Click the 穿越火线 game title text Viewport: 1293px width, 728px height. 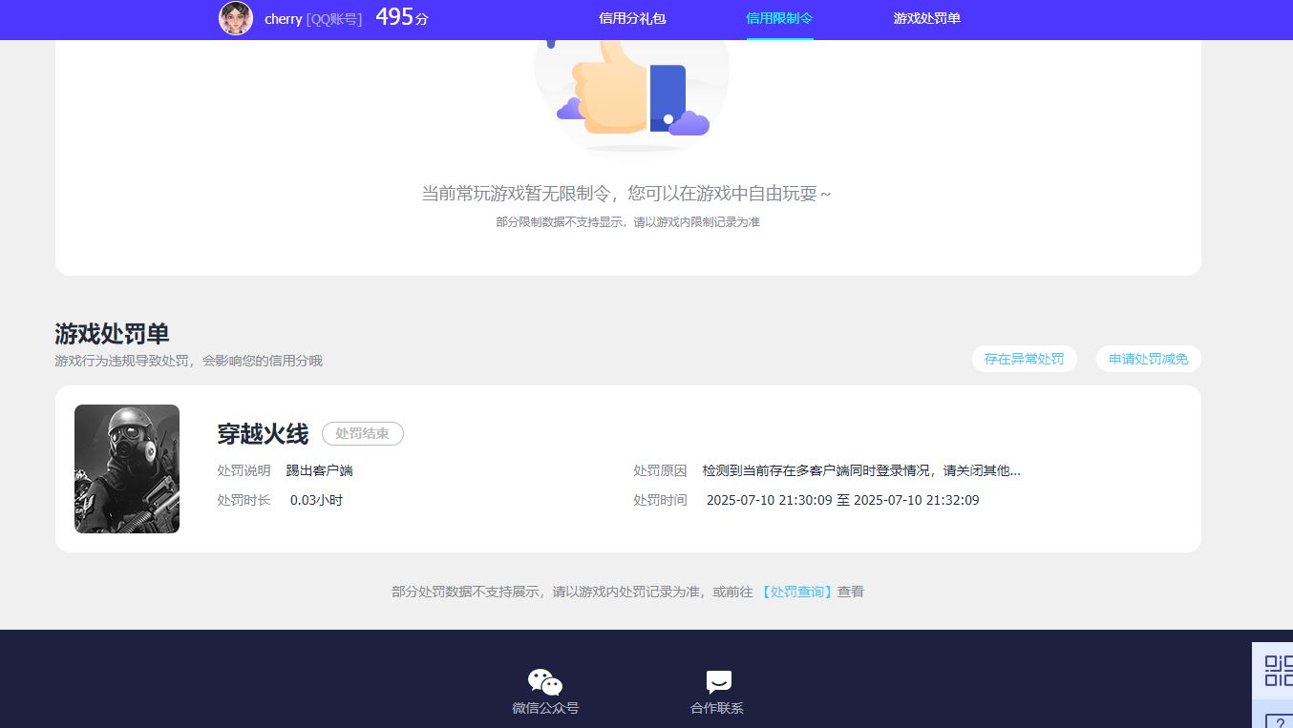(x=263, y=434)
